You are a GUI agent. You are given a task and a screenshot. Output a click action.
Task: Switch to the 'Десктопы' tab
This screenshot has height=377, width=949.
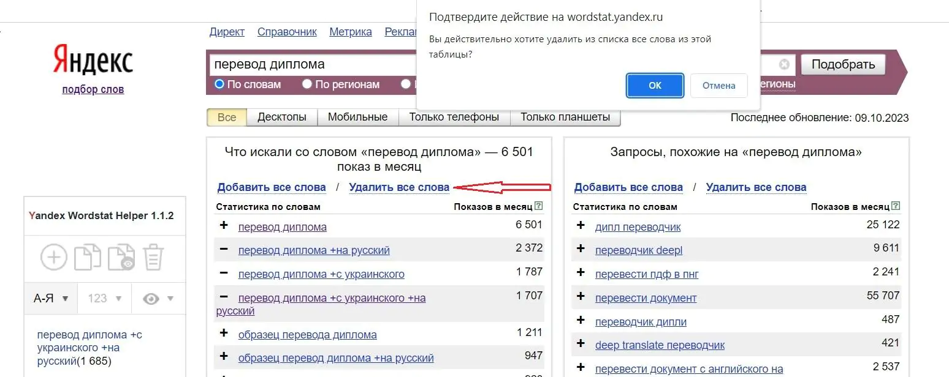[x=282, y=117]
